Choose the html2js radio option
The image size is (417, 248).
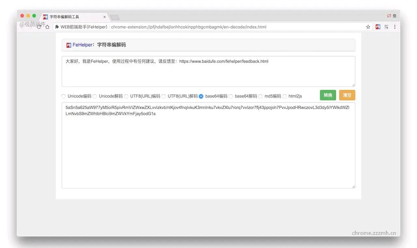pyautogui.click(x=284, y=96)
